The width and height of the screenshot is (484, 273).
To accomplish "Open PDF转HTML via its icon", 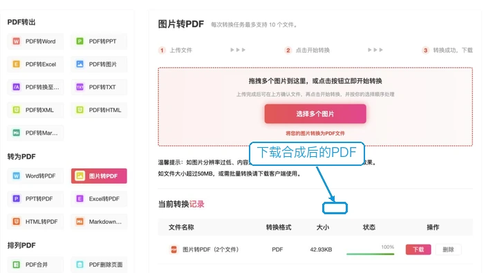I will 80,110.
